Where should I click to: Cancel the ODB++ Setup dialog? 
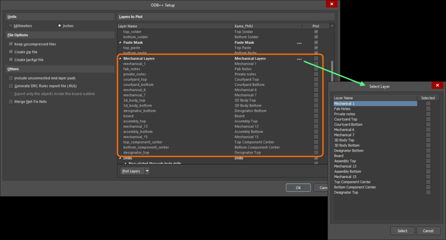coord(321,188)
